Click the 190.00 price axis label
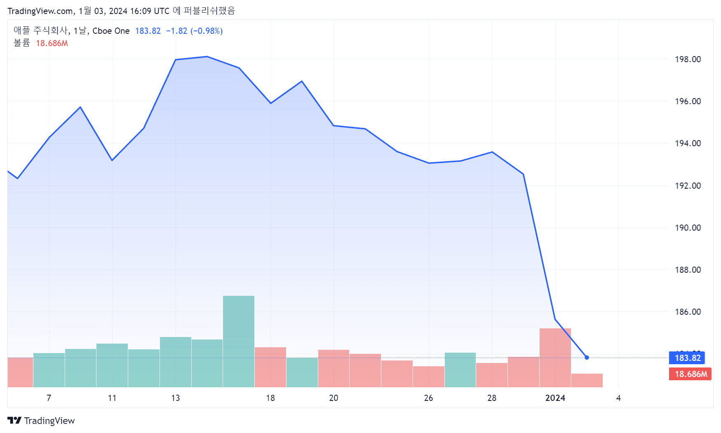The image size is (721, 433). pyautogui.click(x=688, y=228)
